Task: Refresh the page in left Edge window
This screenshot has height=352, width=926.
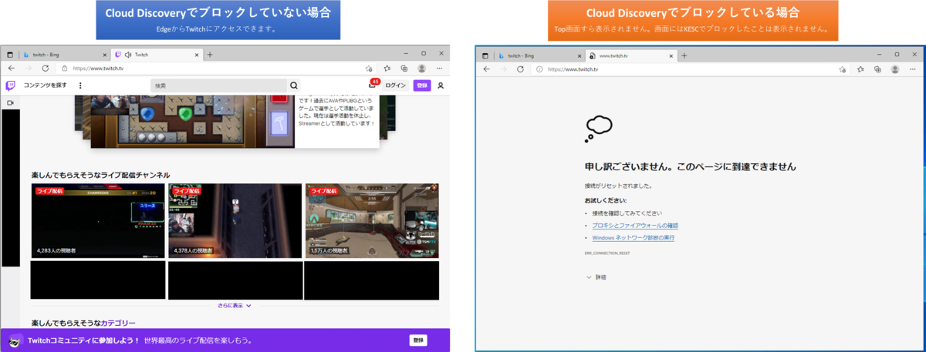Action: [46, 69]
